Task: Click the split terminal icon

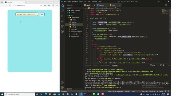Action: coord(161,65)
